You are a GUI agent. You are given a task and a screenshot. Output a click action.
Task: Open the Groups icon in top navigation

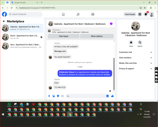tap(93, 14)
